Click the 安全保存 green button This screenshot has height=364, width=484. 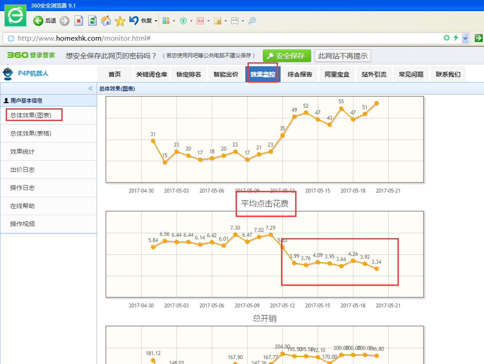pos(287,56)
